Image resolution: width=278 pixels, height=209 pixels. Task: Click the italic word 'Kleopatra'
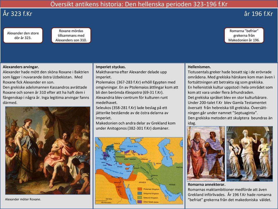click(133, 92)
